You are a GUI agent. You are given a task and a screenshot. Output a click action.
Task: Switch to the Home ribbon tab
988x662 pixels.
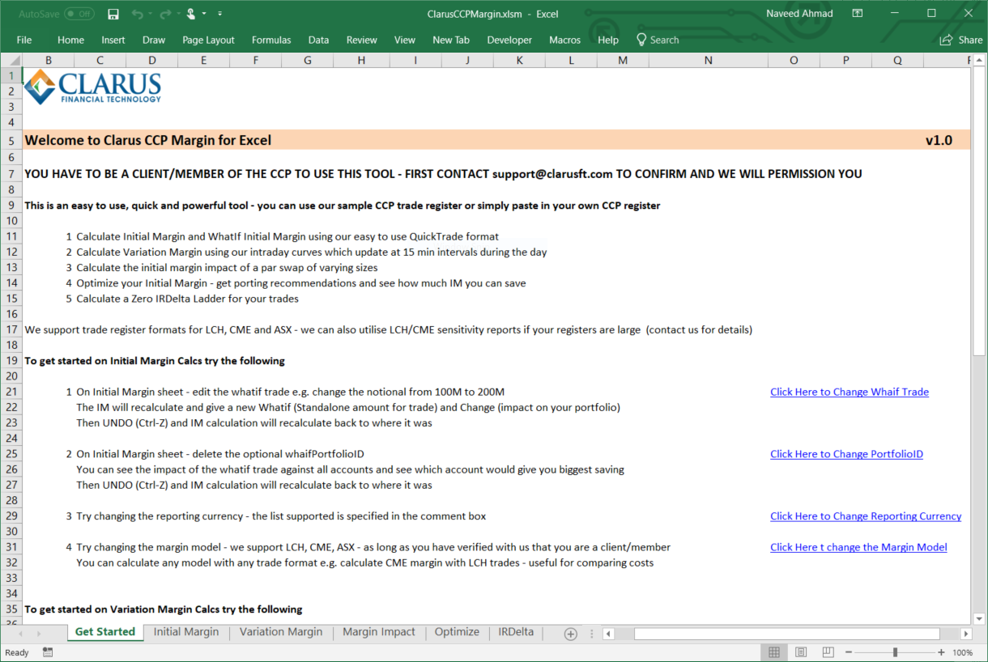(70, 40)
